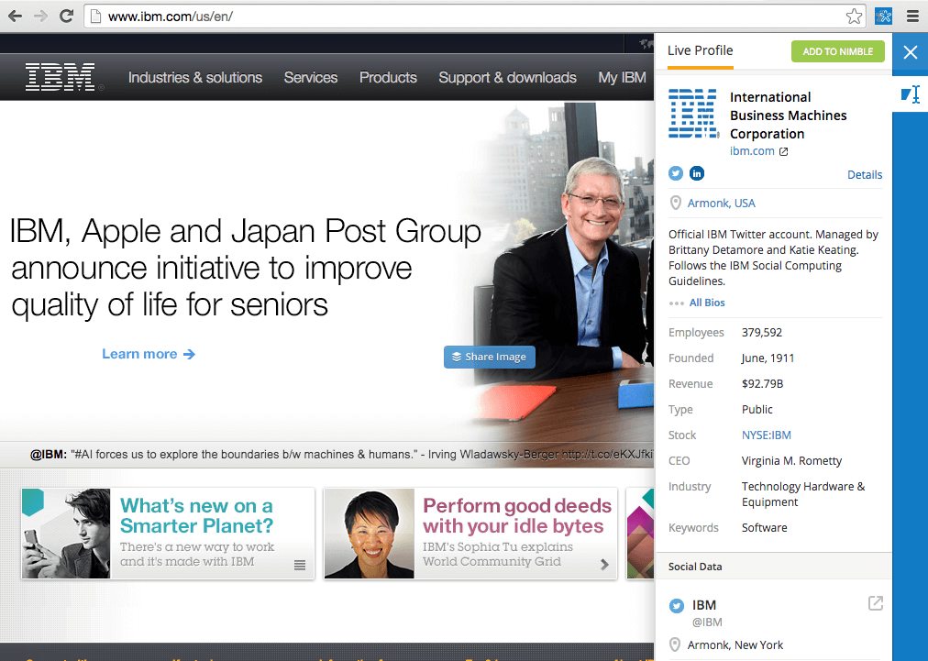Image resolution: width=928 pixels, height=661 pixels.
Task: Open the Chrome hamburger menu
Action: pyautogui.click(x=912, y=16)
